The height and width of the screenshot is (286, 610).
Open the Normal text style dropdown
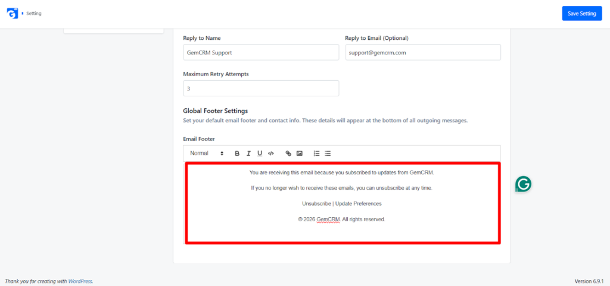(x=207, y=153)
